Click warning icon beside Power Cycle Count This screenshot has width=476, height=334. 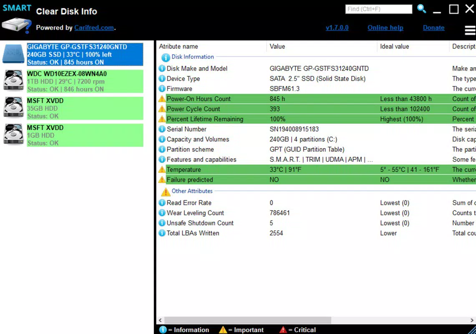tap(162, 109)
